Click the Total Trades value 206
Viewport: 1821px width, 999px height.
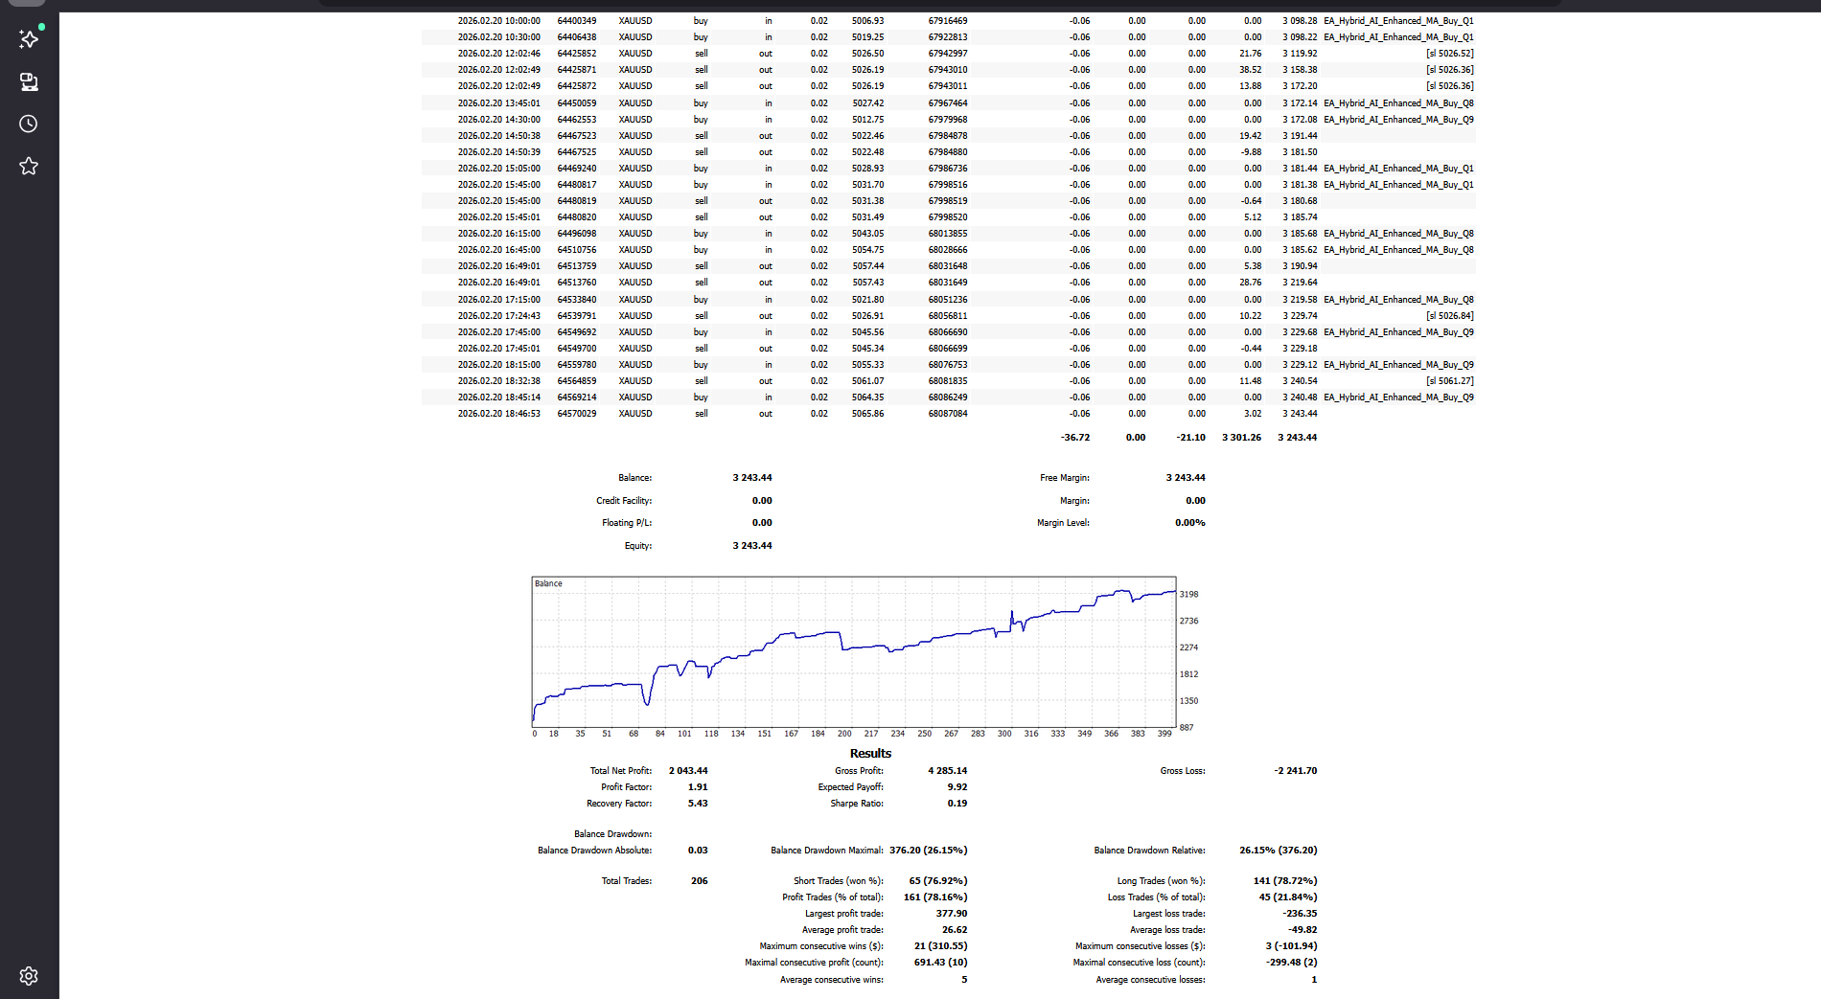699,881
